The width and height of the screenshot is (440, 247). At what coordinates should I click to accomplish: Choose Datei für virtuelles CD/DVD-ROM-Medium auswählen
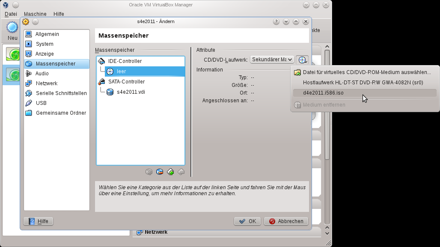pyautogui.click(x=365, y=72)
